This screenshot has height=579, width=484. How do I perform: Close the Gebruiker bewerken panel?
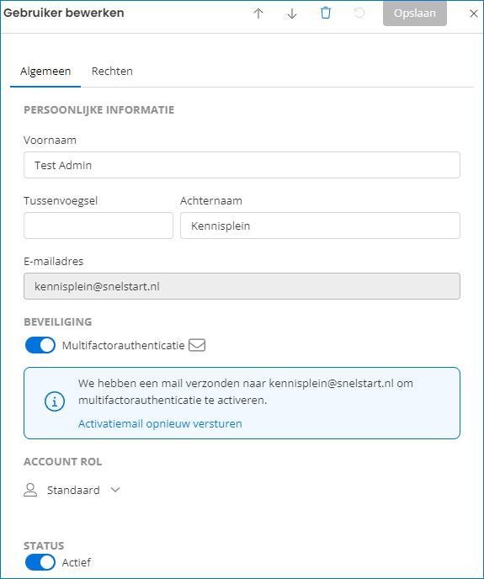[473, 13]
